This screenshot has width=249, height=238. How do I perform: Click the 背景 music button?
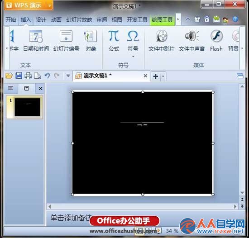click(x=234, y=41)
